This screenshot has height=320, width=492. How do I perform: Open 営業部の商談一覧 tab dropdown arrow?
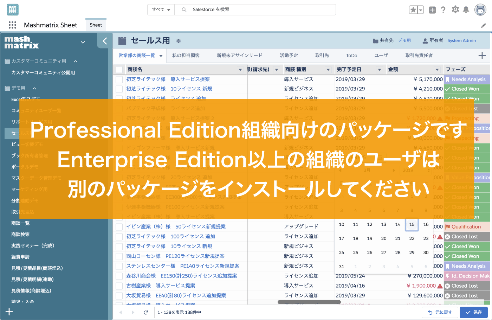[x=161, y=56]
